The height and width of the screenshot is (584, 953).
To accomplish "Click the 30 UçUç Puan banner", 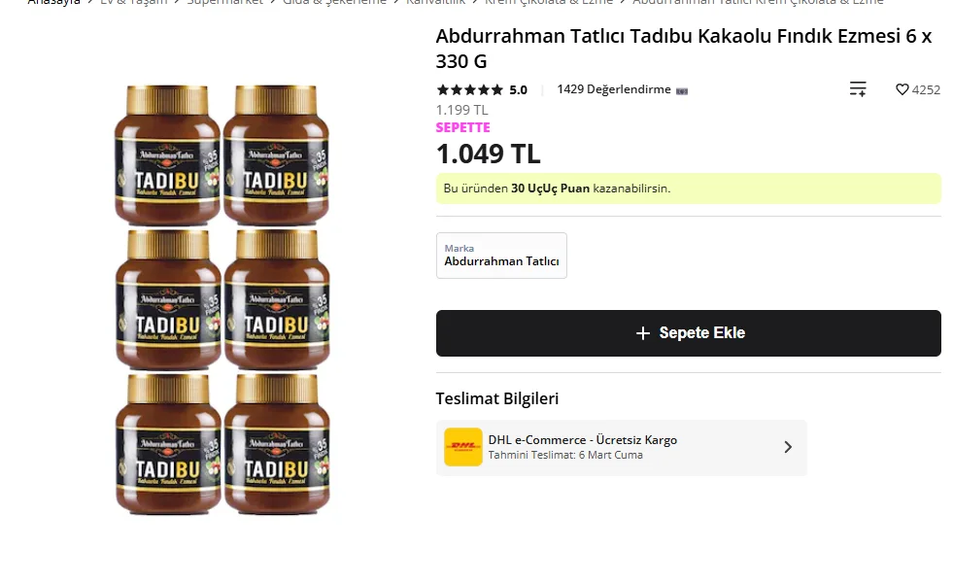I will 688,189.
